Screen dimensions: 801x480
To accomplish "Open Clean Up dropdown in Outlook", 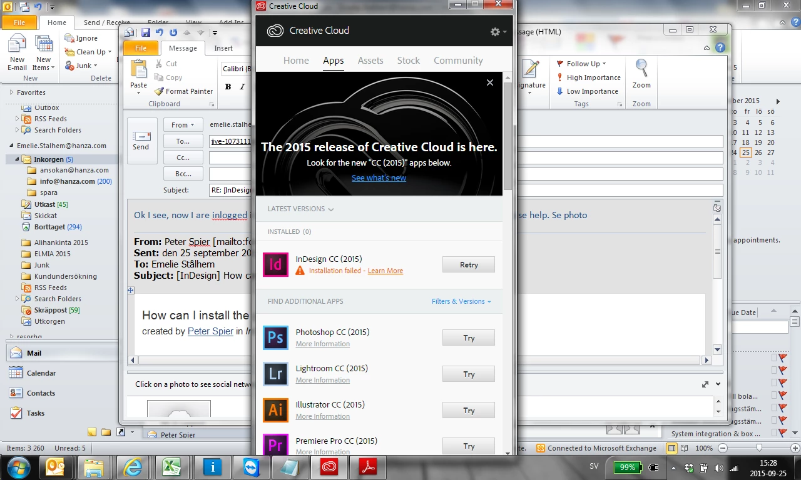I will (88, 52).
